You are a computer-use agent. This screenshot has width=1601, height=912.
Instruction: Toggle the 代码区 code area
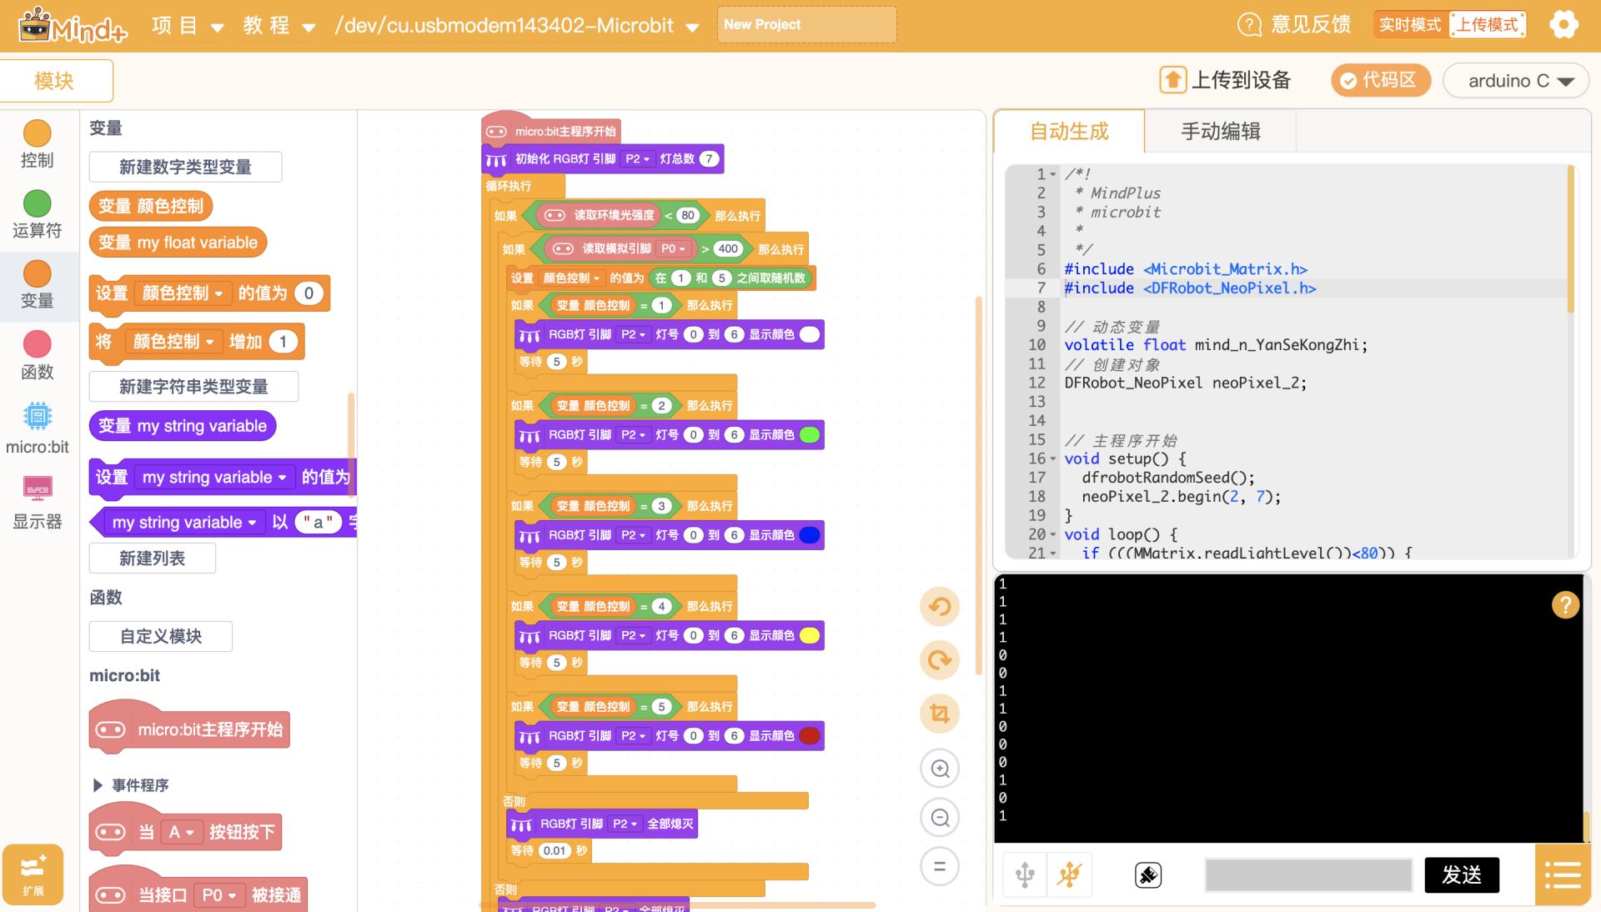tap(1380, 80)
